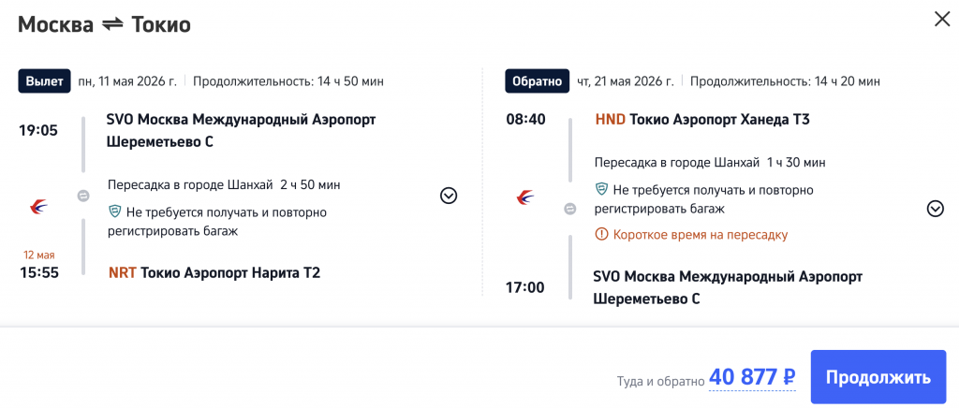Expand the outbound flight transfer details chevron
959x408 pixels.
[x=449, y=196]
